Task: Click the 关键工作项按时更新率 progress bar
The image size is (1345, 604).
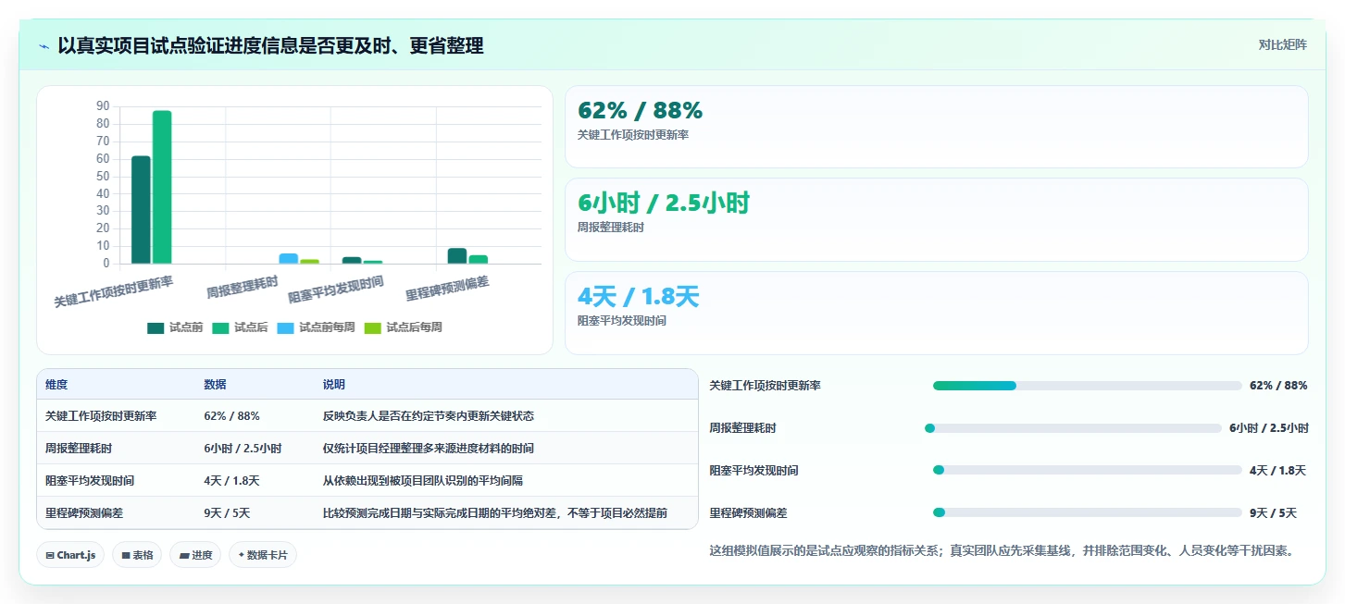Action: coord(1087,386)
